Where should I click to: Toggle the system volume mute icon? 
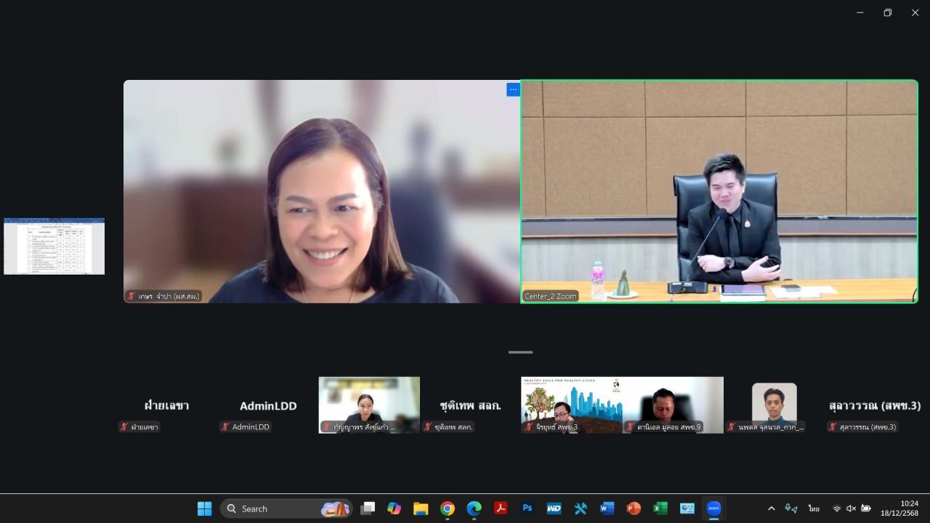pos(851,508)
